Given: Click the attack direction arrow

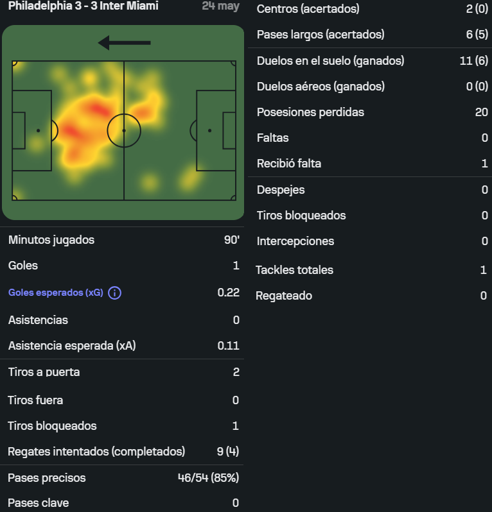Looking at the screenshot, I should click(x=124, y=43).
